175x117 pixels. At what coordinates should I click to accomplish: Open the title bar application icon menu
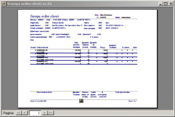point(4,4)
